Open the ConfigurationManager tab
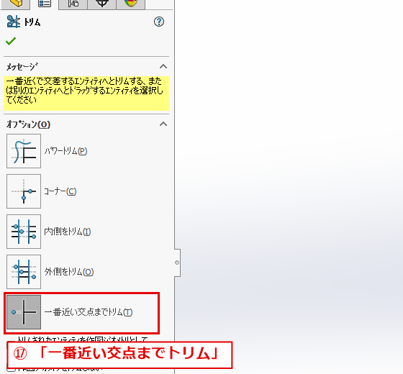Screen dimensions: 403x374 pos(73,4)
